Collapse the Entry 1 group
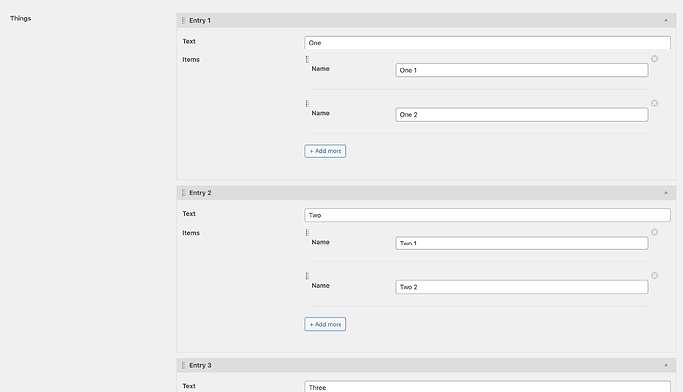The width and height of the screenshot is (683, 392). (666, 20)
